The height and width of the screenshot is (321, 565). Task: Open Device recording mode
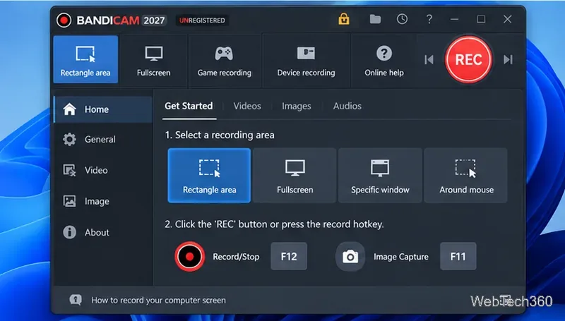(x=306, y=59)
